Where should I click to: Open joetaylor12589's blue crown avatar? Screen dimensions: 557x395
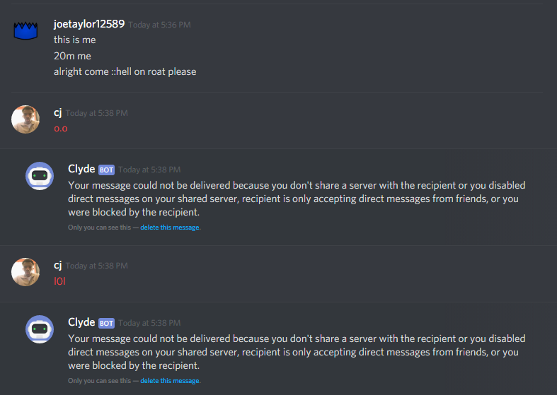pyautogui.click(x=25, y=30)
